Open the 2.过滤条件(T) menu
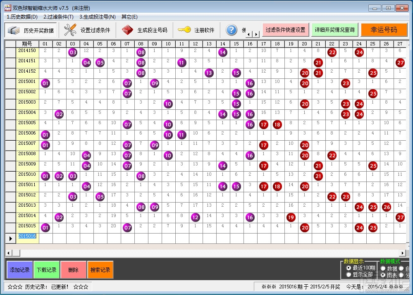The image size is (413, 295). 58,17
